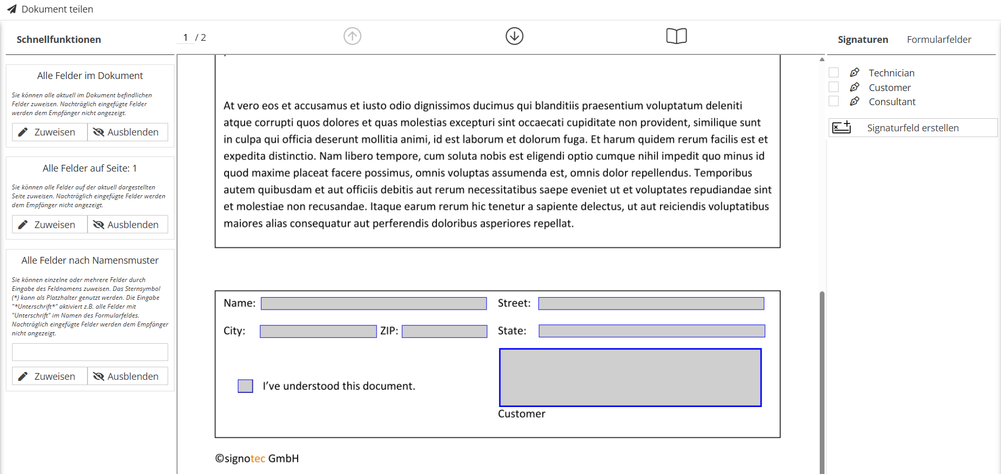Click the eye-slash icon on Ausblenden under Namensmuster

[99, 376]
